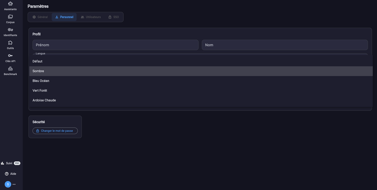Open the three-dots menu beside the avatar
This screenshot has width=377, height=190.
[14, 184]
